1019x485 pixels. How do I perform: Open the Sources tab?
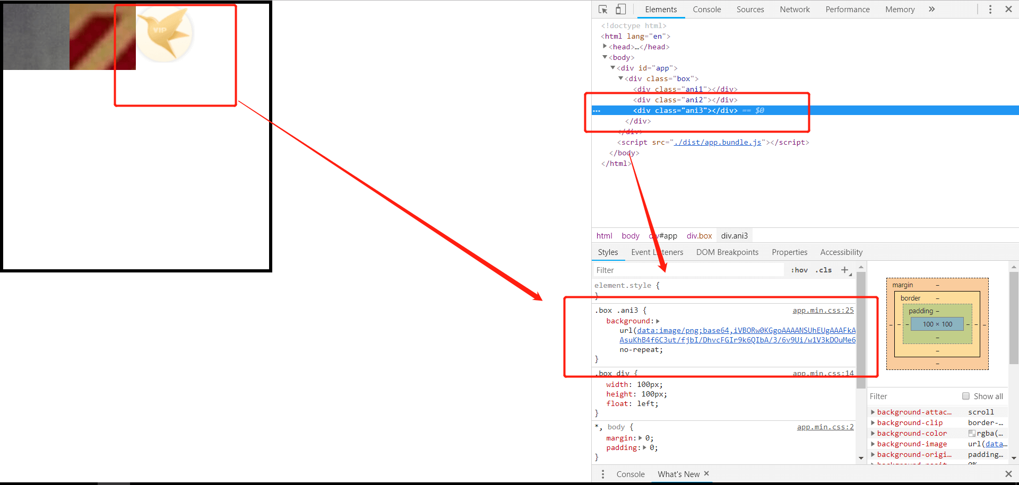click(750, 10)
